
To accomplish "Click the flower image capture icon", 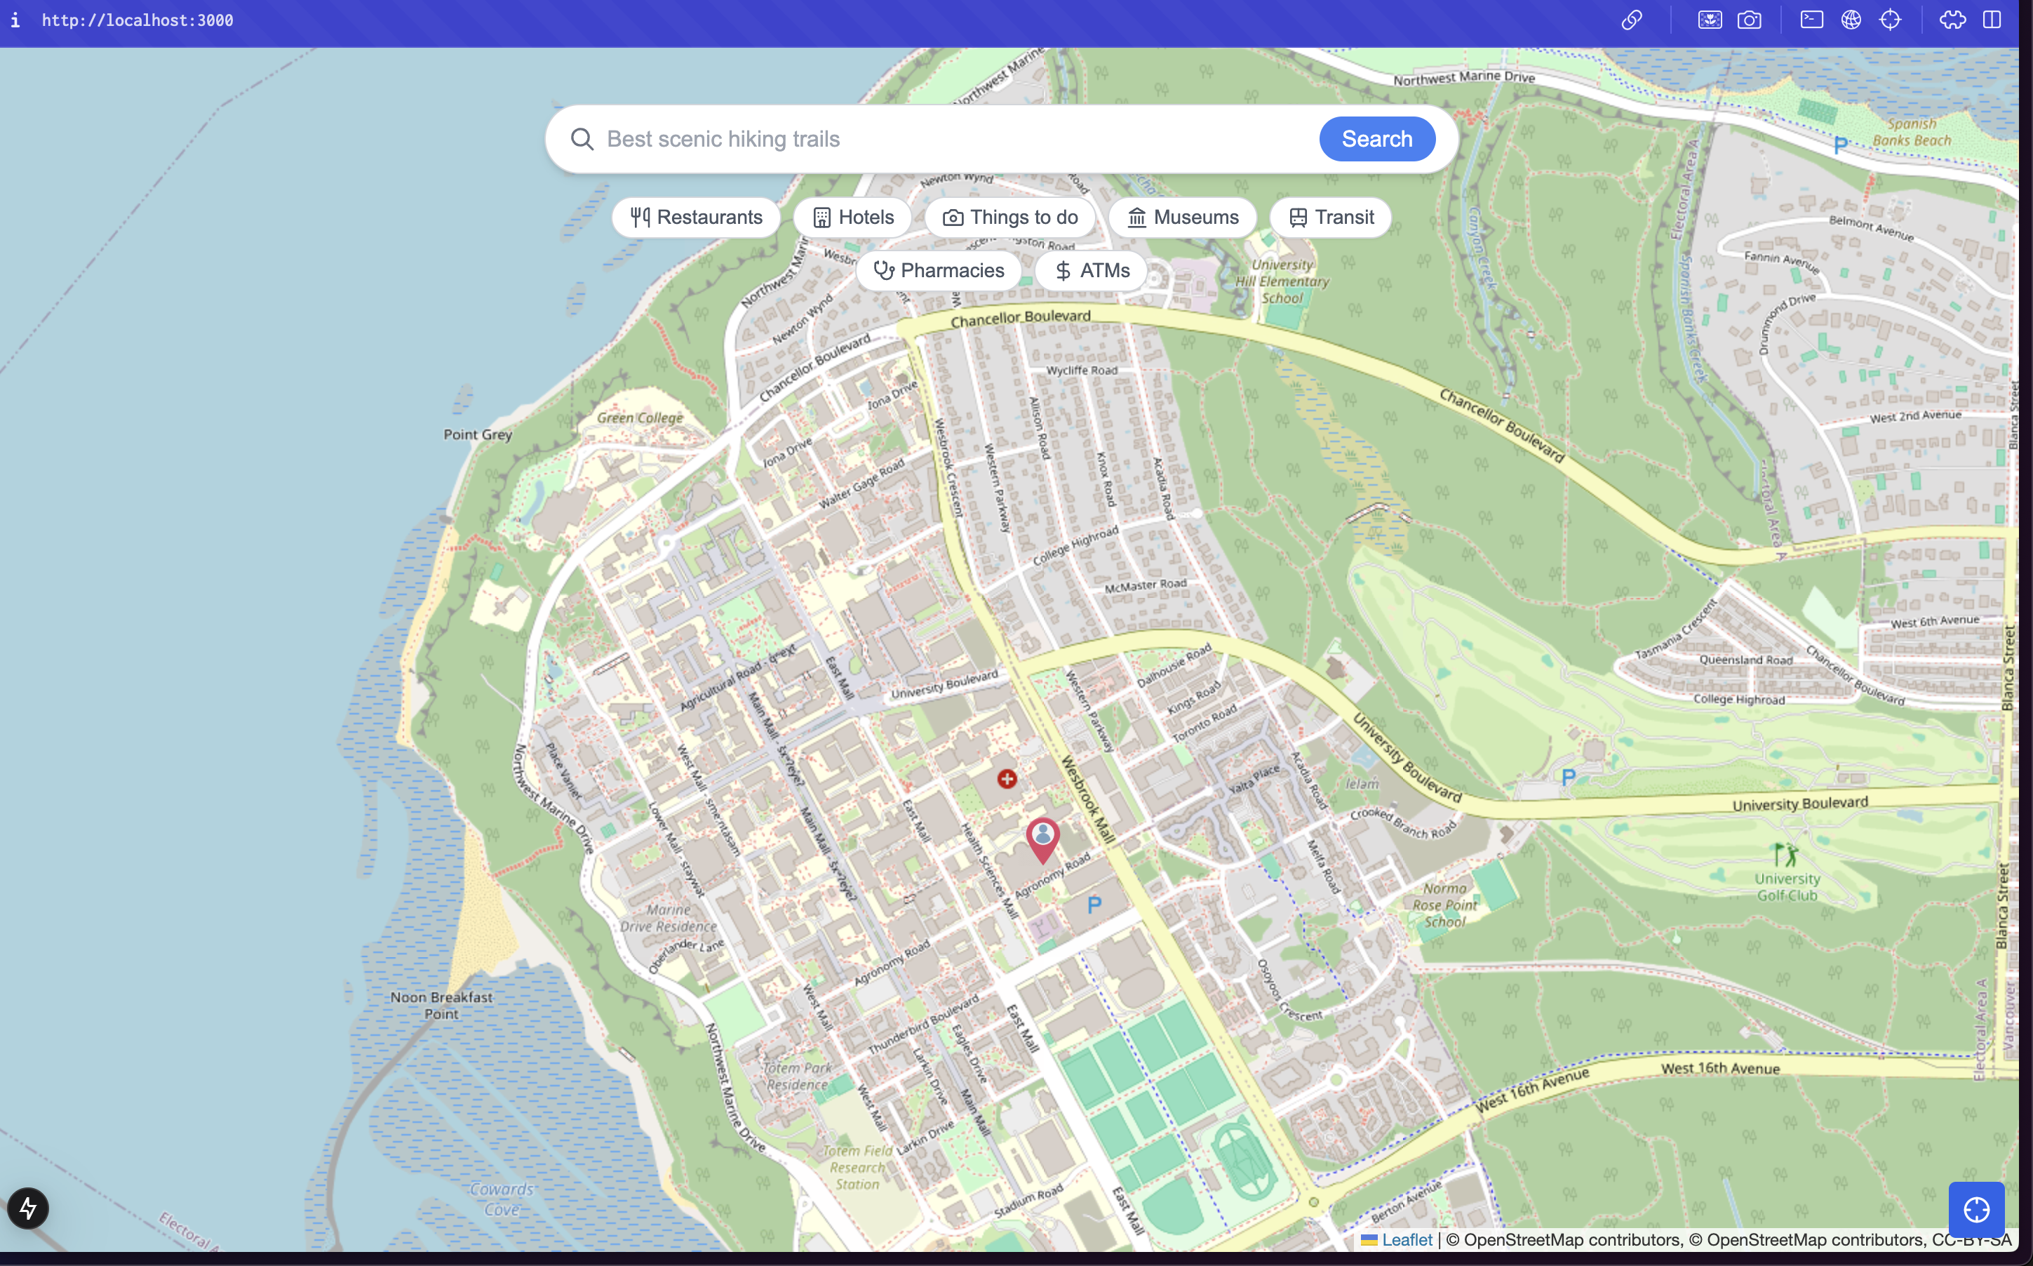I will tap(1709, 20).
